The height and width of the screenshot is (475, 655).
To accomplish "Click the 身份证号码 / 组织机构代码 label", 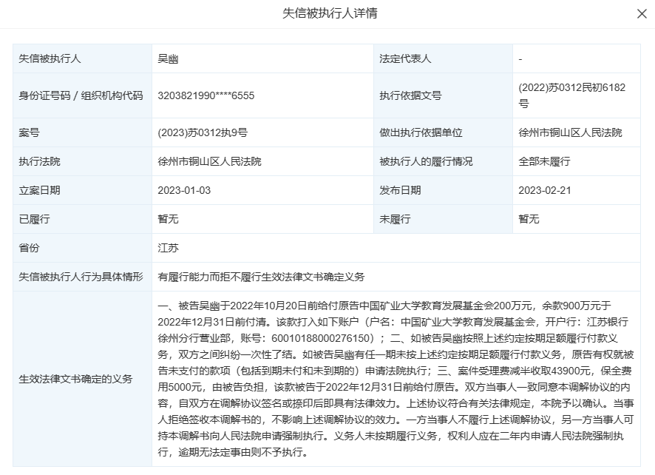I will coord(81,95).
